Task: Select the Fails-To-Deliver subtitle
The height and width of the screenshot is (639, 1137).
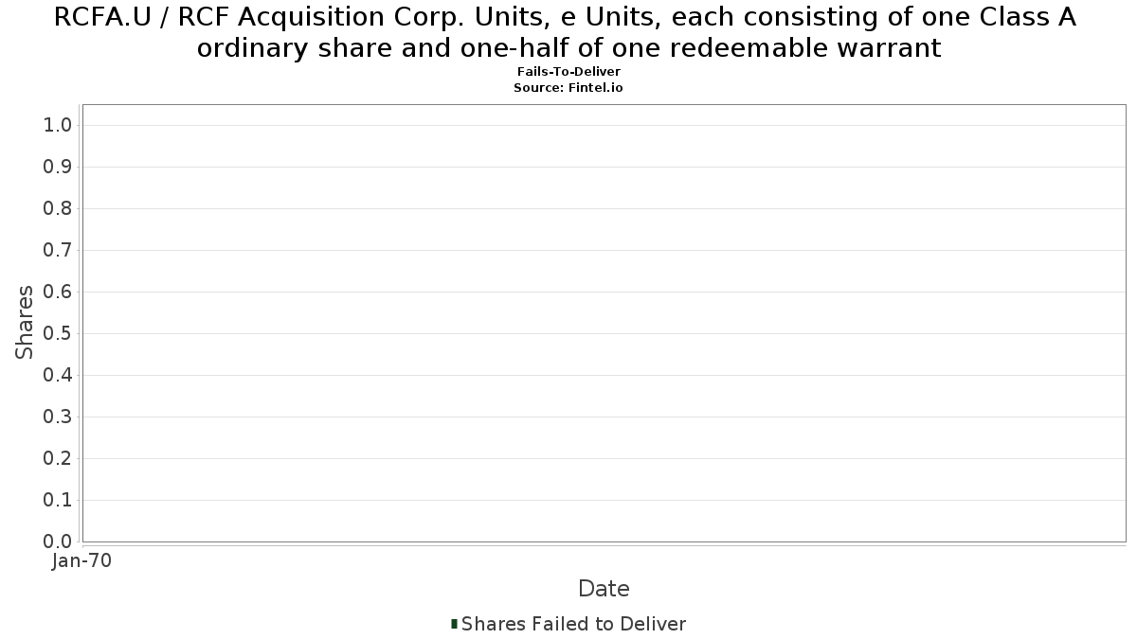Action: point(568,72)
